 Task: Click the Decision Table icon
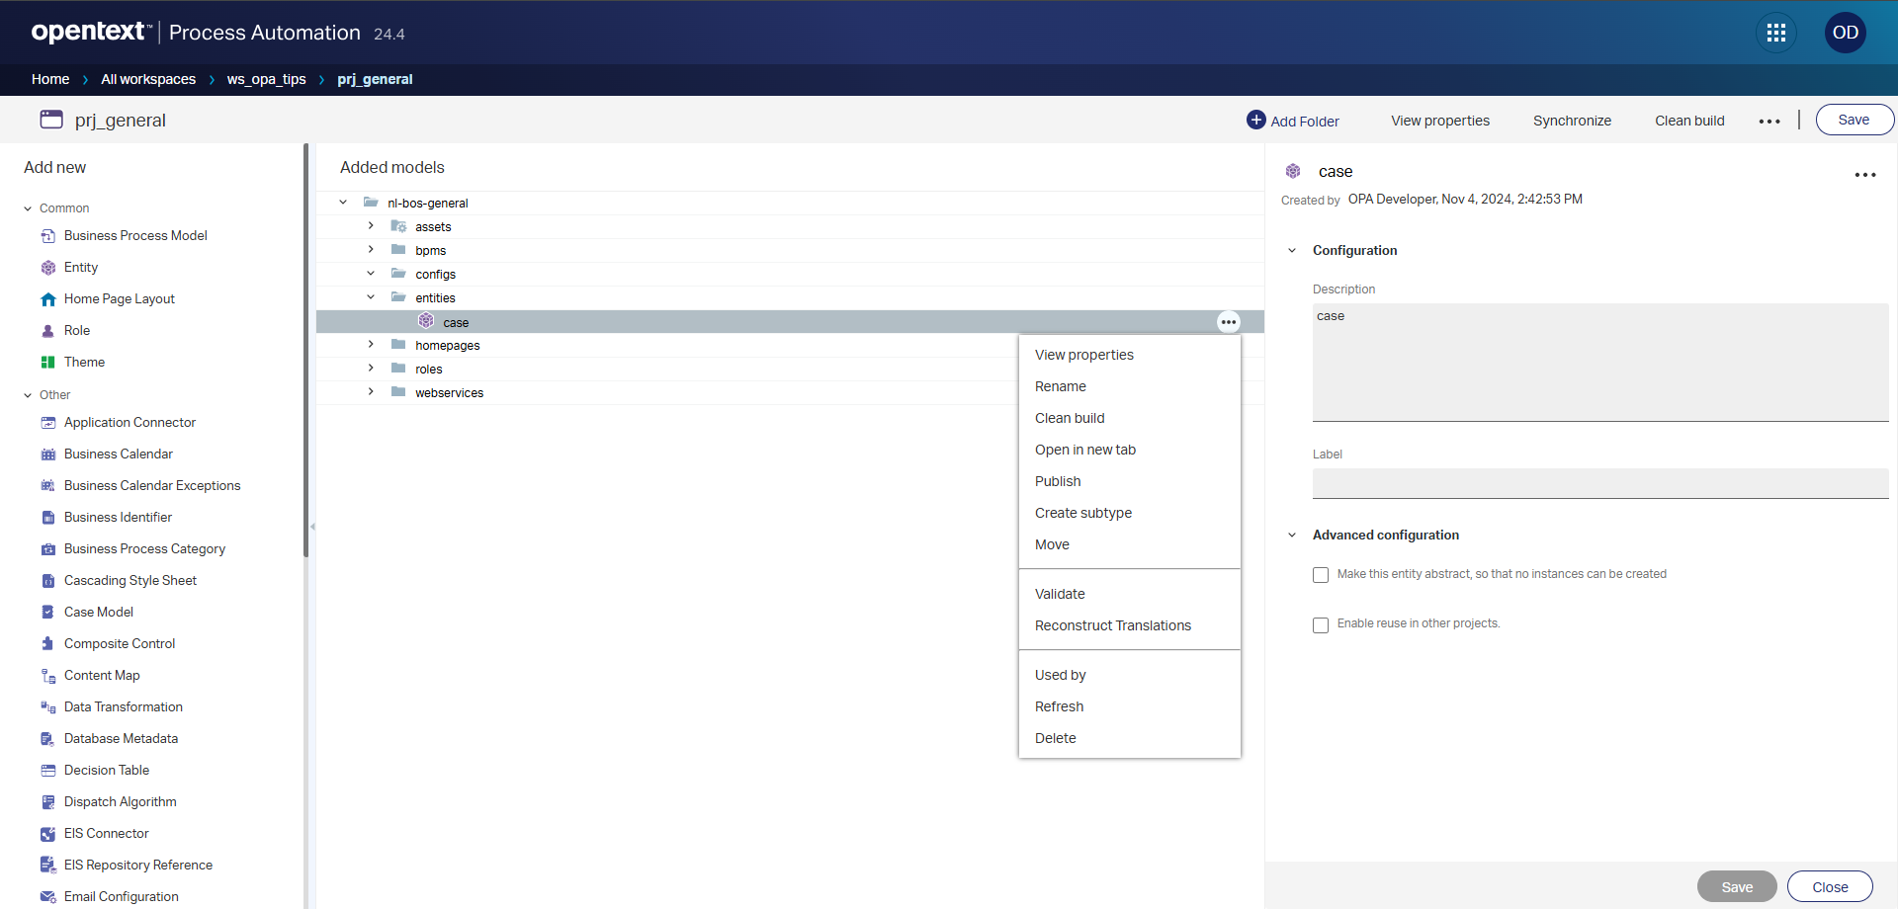point(48,771)
